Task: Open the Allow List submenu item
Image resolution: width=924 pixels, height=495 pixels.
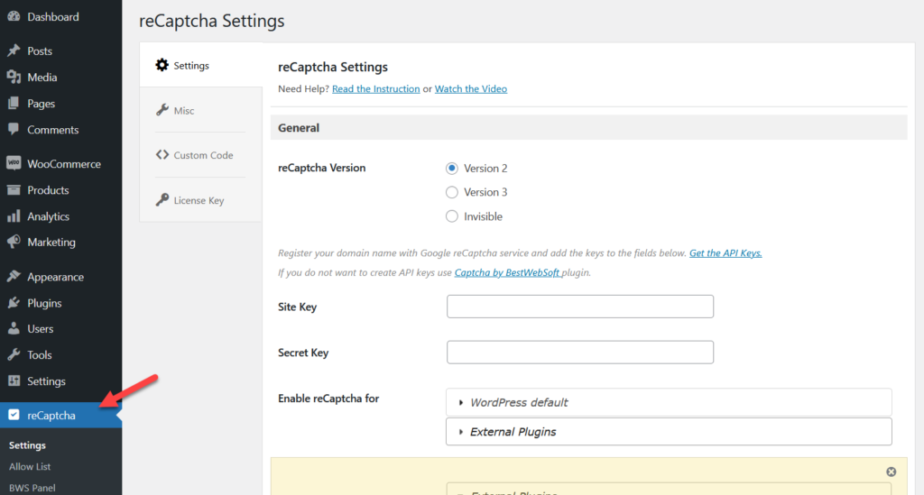Action: (30, 466)
